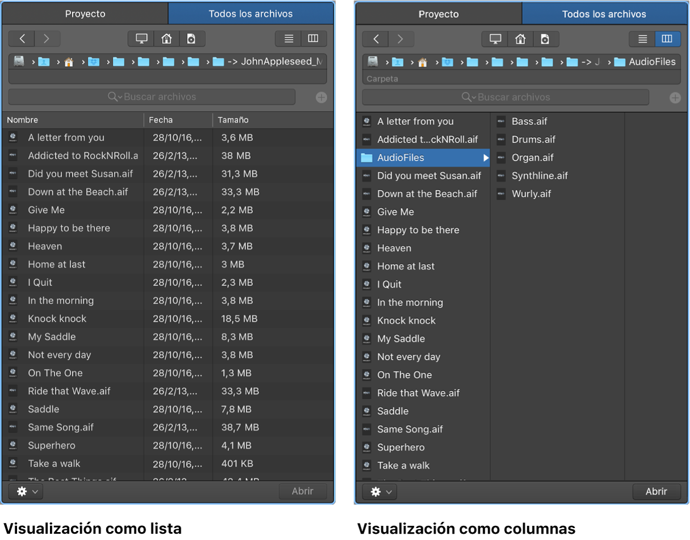Screen dimensions: 690x540
Task: Click forward arrow in right browser
Action: point(401,39)
